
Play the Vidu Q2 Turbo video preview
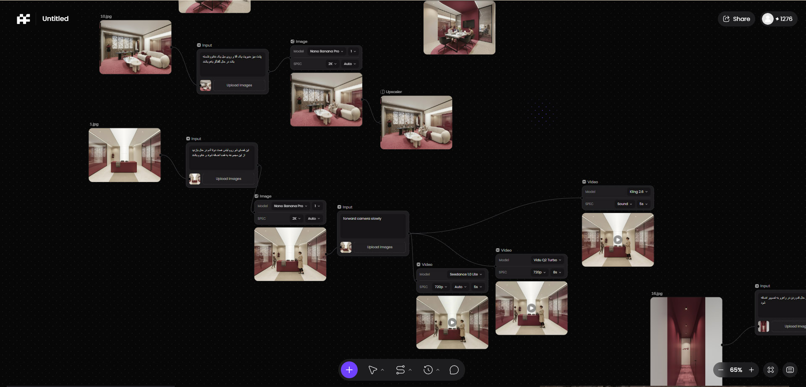tap(531, 308)
